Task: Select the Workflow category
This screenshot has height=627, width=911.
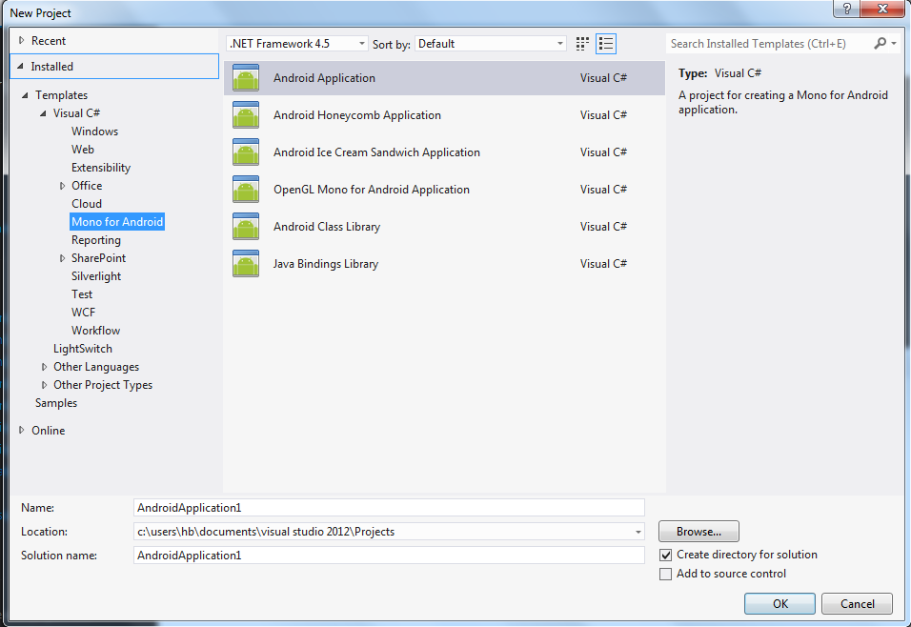Action: click(95, 331)
